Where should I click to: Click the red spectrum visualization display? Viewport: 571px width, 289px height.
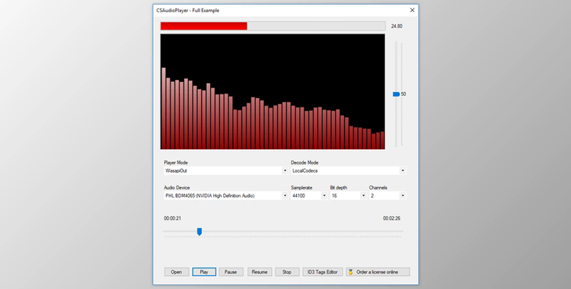273,92
